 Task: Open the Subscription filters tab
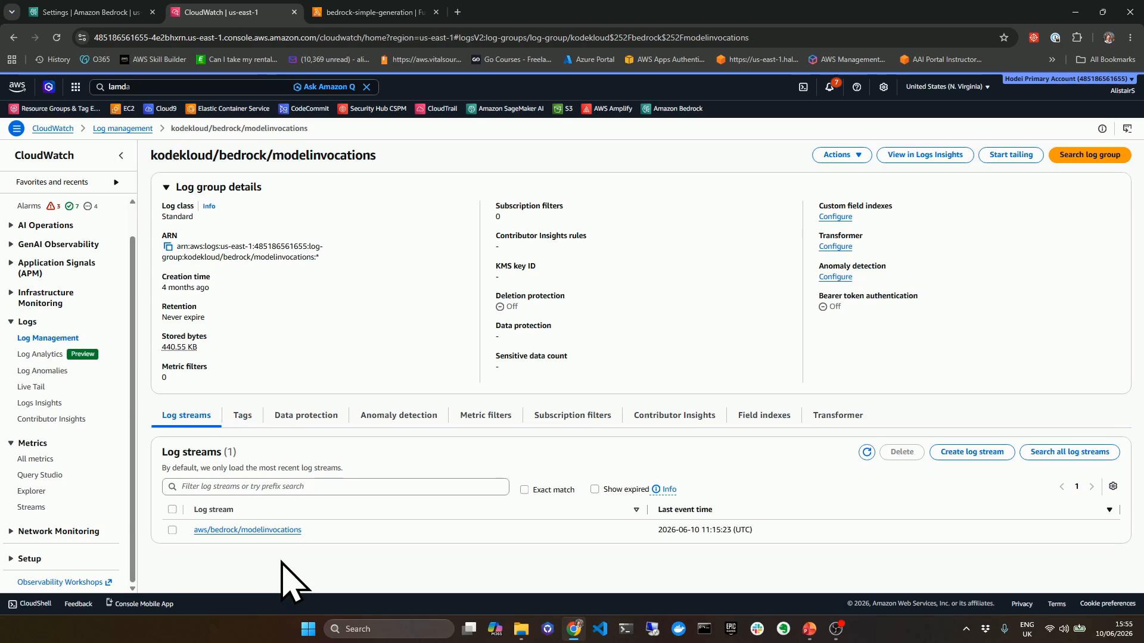(573, 415)
